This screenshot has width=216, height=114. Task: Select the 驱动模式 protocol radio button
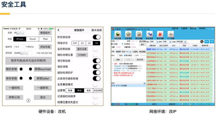coord(125,55)
